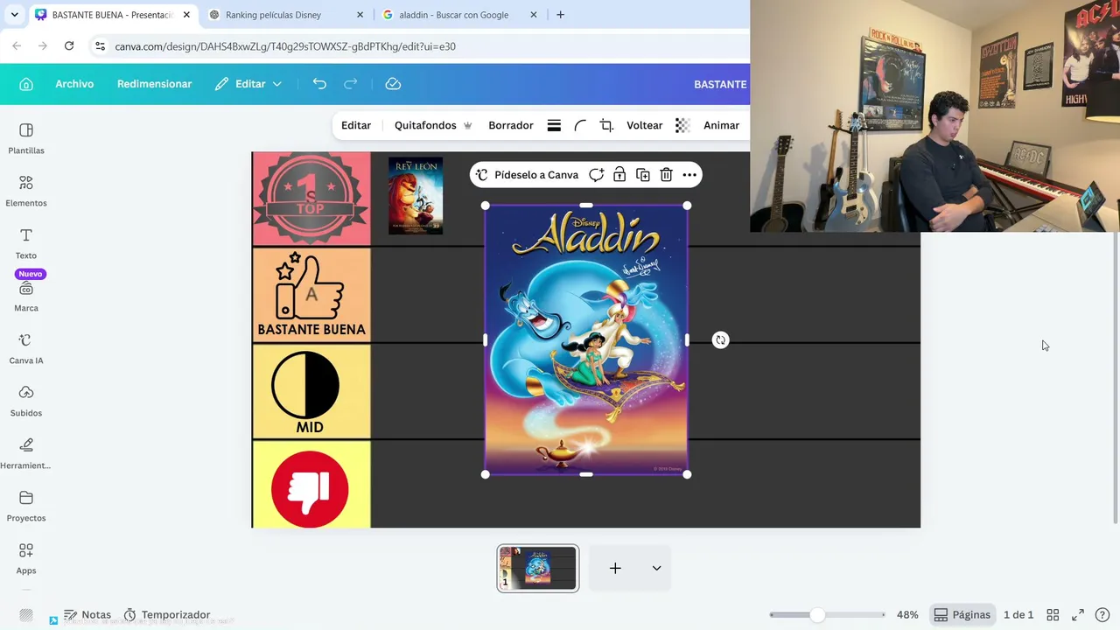Click the rotate handle beside the Aladdin image
1120x630 pixels.
[x=720, y=340]
